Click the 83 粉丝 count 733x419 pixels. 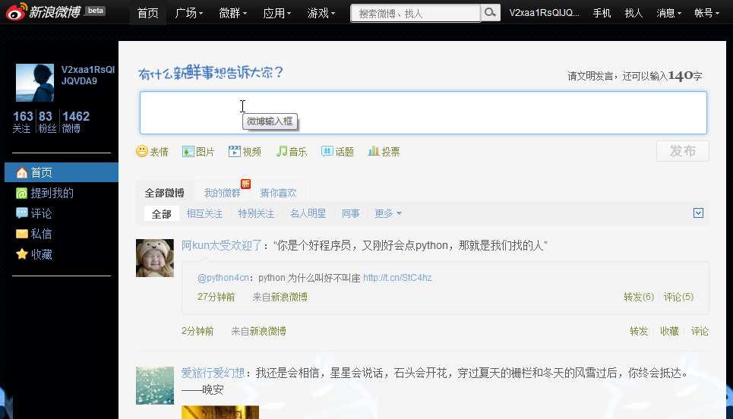46,122
